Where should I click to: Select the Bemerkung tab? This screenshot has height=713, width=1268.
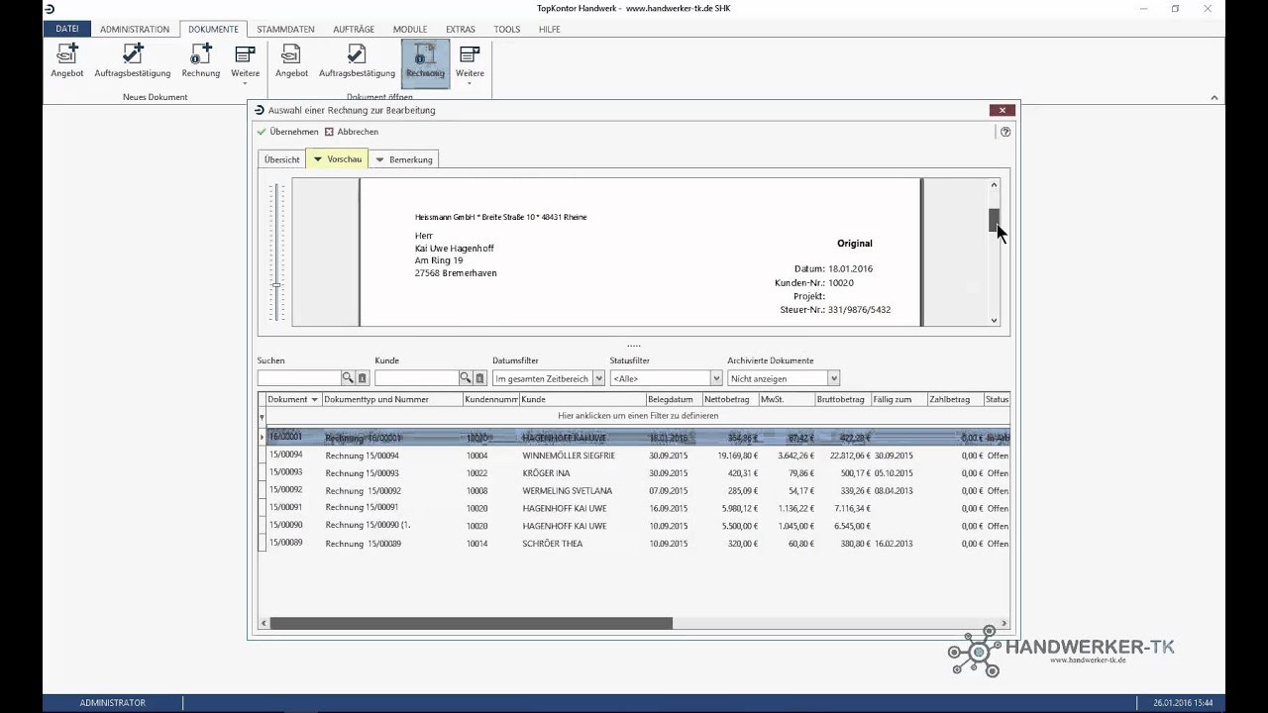click(403, 159)
